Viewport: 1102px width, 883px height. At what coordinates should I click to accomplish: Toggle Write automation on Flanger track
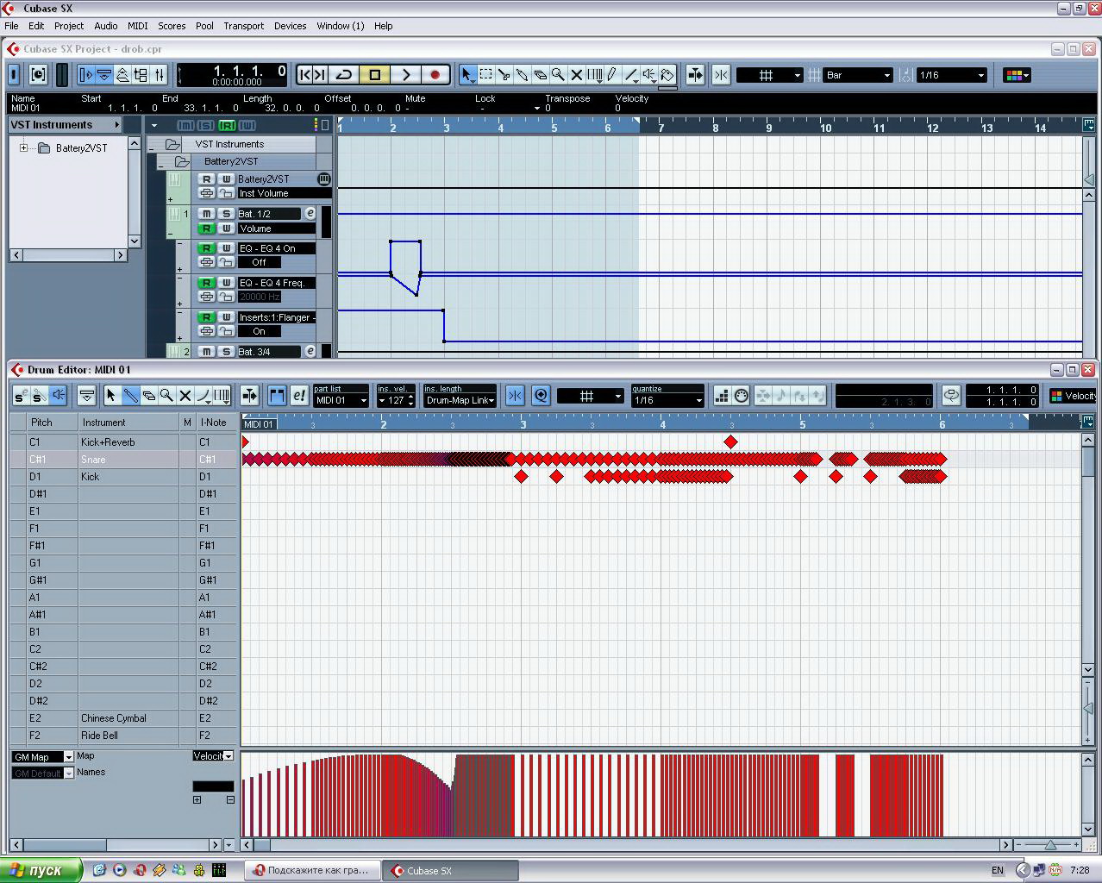tap(226, 317)
